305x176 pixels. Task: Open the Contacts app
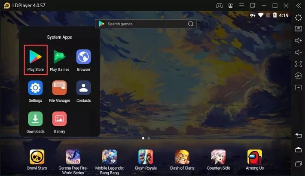click(83, 88)
